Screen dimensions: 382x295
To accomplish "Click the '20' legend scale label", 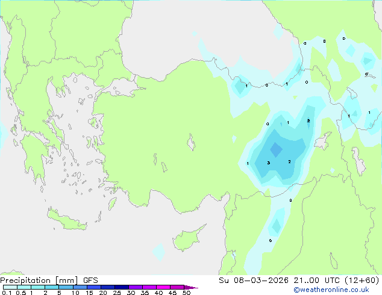I will (x=103, y=293).
